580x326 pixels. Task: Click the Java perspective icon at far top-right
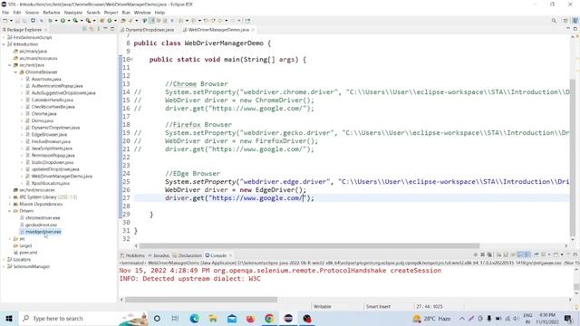click(x=575, y=21)
